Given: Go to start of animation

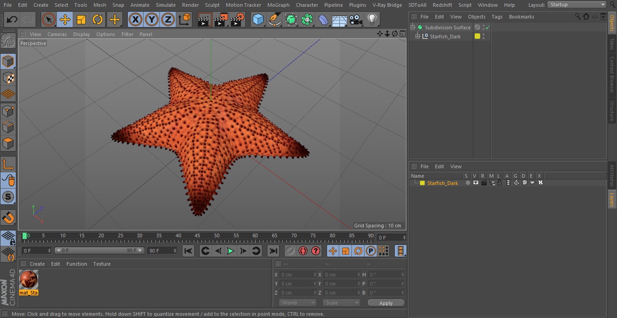Looking at the screenshot, I should click(x=188, y=251).
